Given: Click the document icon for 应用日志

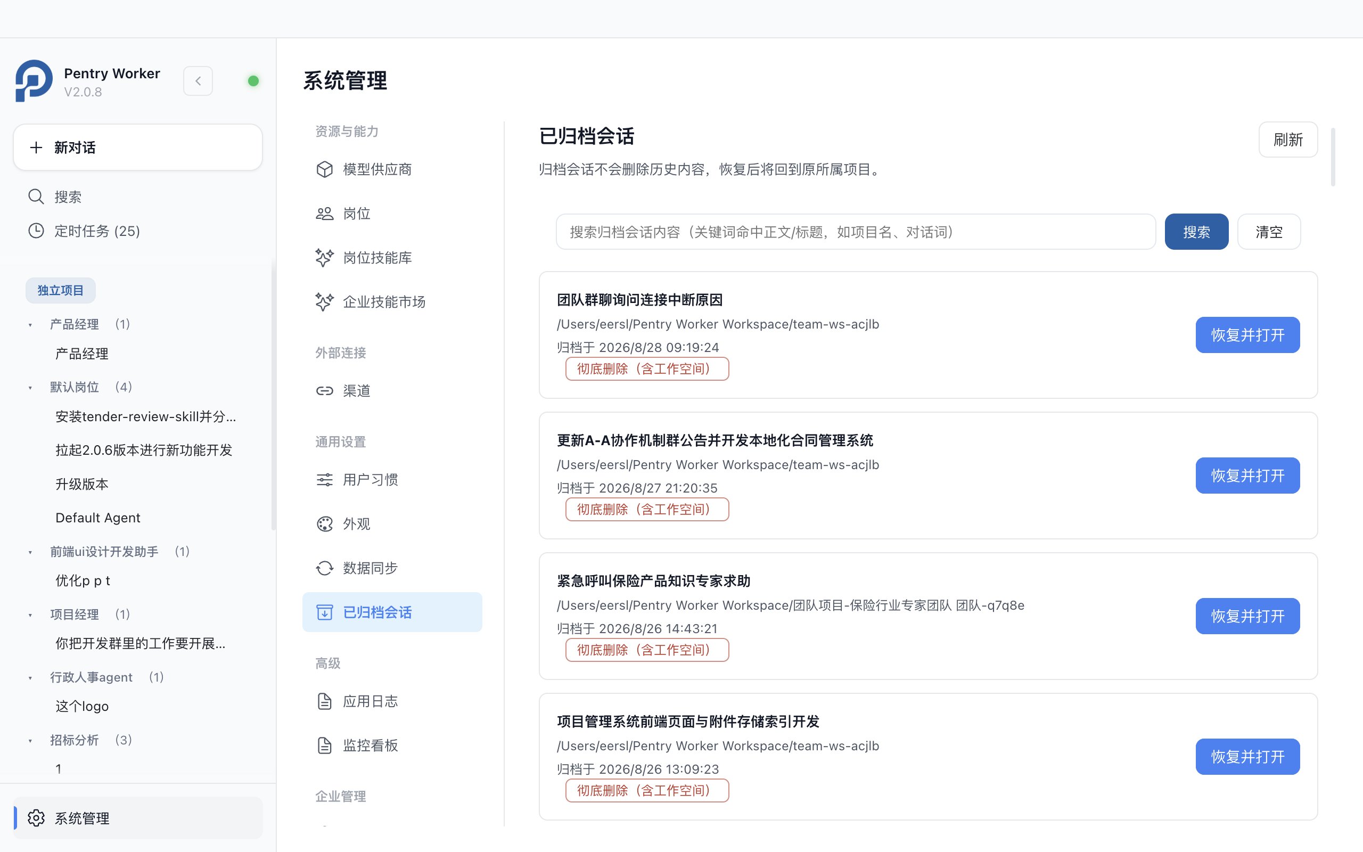Looking at the screenshot, I should (x=324, y=701).
